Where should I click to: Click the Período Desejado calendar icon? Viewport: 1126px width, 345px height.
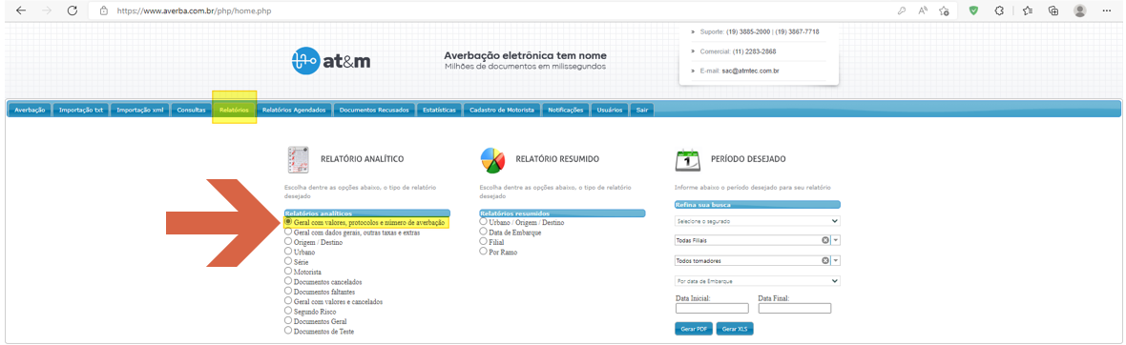688,159
